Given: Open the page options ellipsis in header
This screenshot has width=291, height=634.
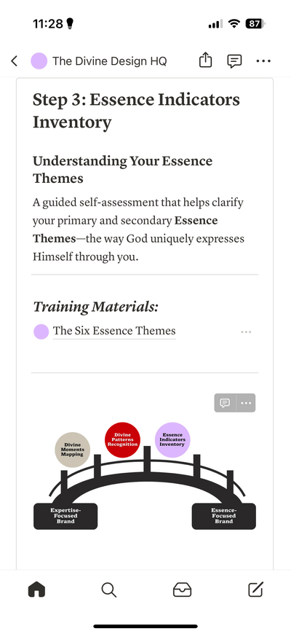Looking at the screenshot, I should click(263, 61).
